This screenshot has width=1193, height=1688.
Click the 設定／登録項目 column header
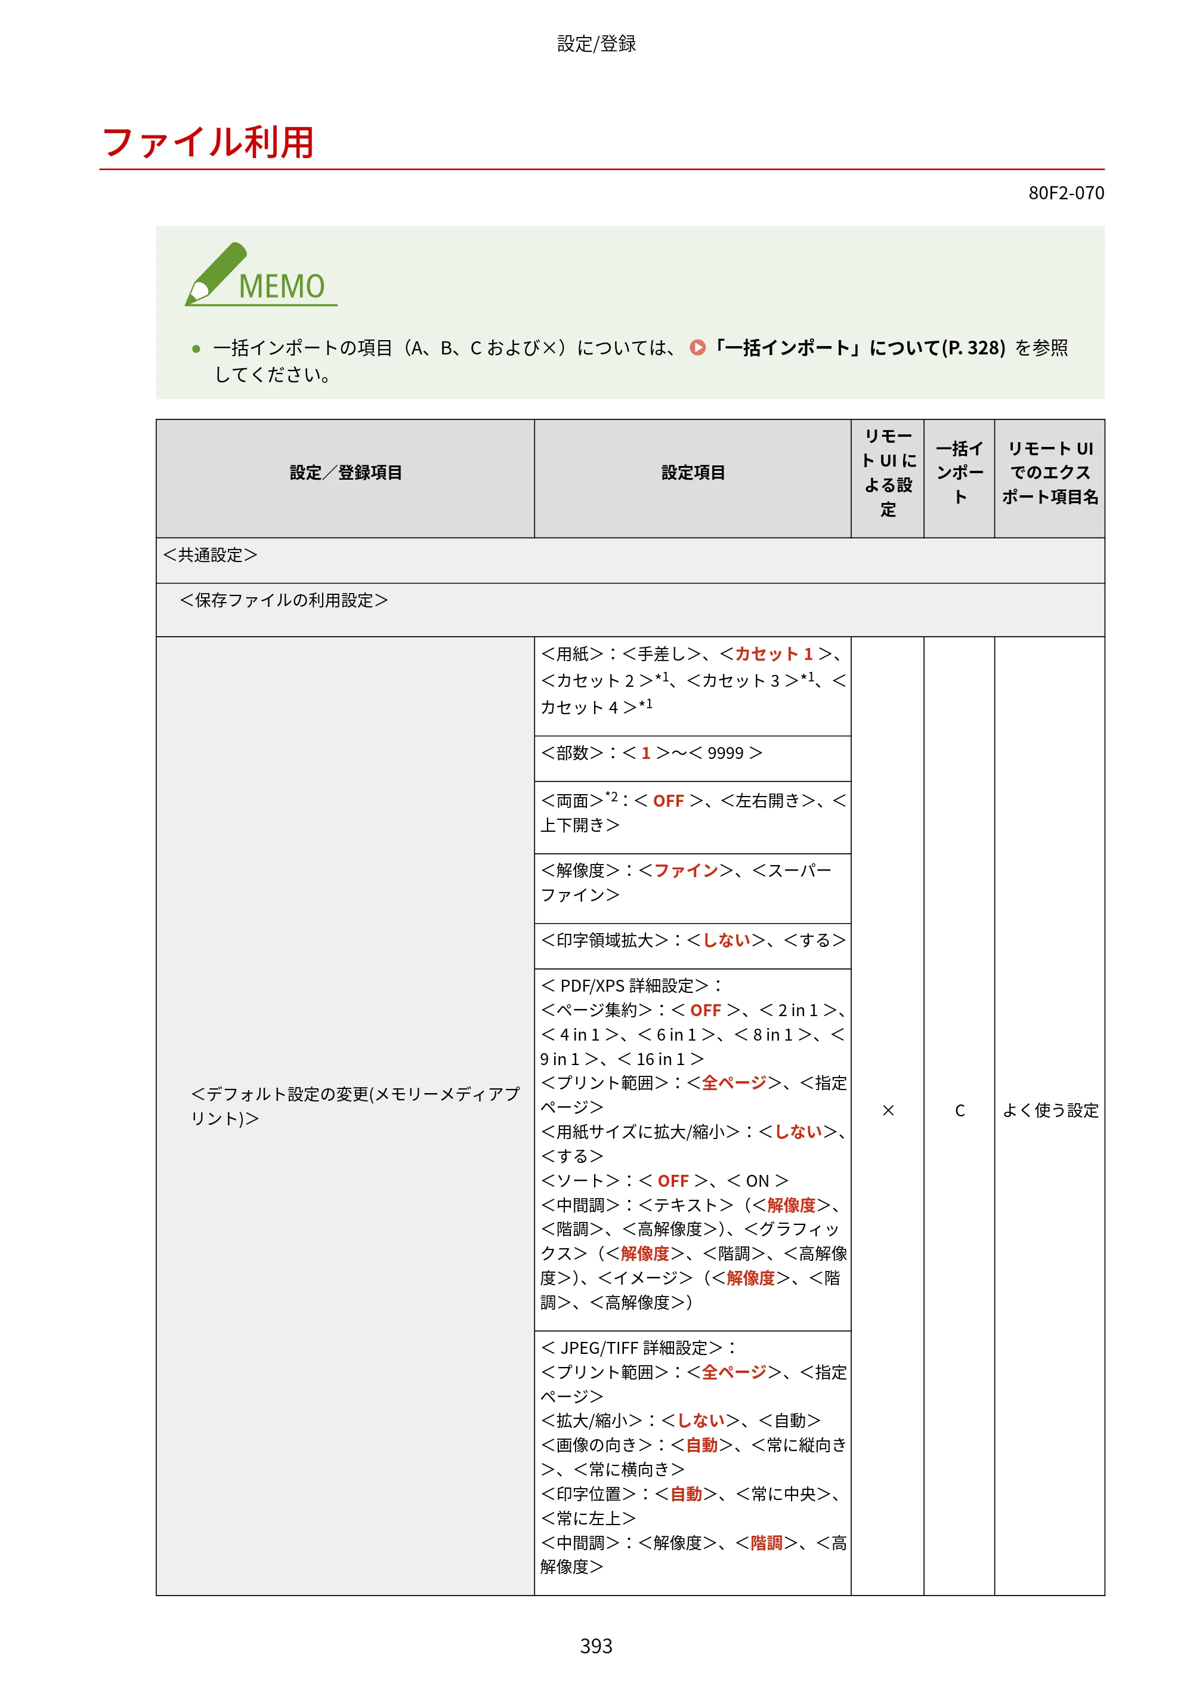(345, 479)
